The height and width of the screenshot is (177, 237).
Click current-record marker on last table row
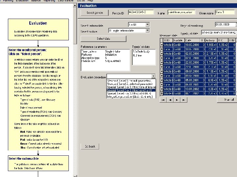pos(161,93)
